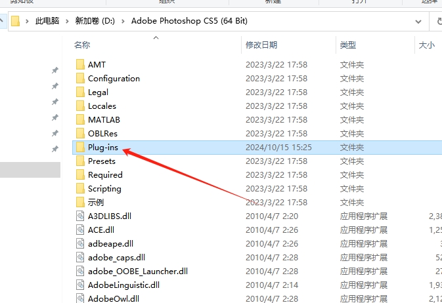Click the ACE.dll file icon

tap(80, 230)
